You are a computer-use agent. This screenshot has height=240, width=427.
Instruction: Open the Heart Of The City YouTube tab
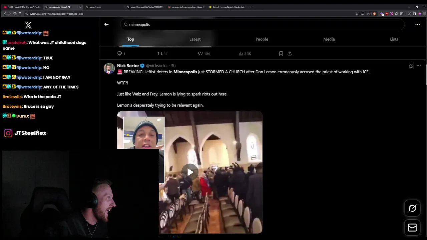click(x=22, y=7)
